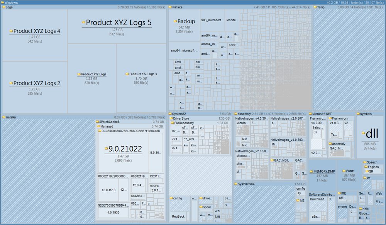Select the "12.0.4518" block label

click(x=108, y=190)
